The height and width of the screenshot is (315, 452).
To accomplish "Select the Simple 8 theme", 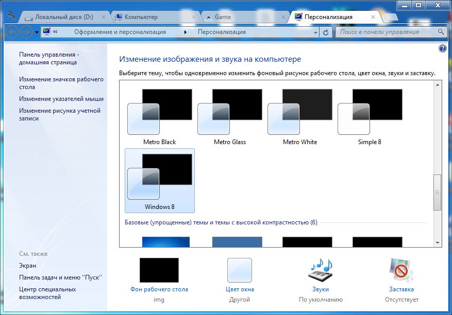I will coord(370,116).
